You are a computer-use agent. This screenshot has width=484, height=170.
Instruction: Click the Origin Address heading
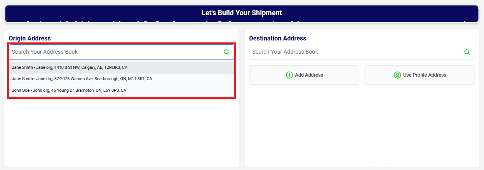[30, 38]
